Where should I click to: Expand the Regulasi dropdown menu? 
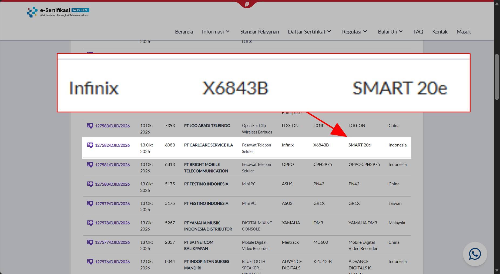point(355,32)
